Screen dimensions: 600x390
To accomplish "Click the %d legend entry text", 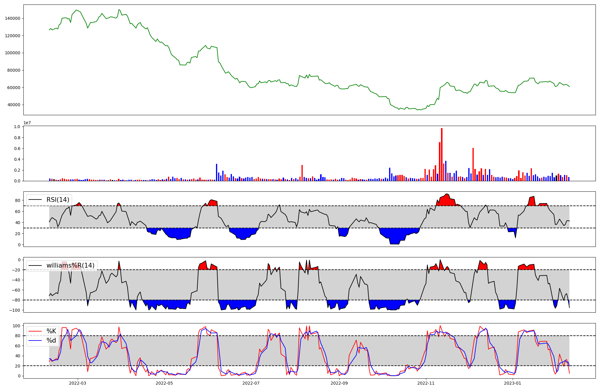I will [51, 340].
